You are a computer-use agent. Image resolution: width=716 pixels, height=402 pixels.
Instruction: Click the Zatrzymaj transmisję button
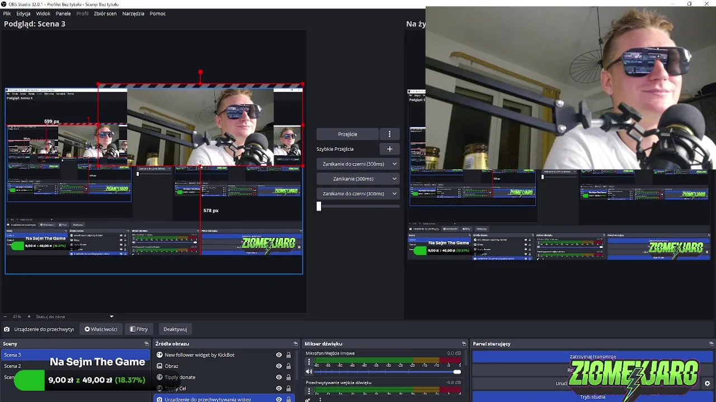pyautogui.click(x=593, y=357)
